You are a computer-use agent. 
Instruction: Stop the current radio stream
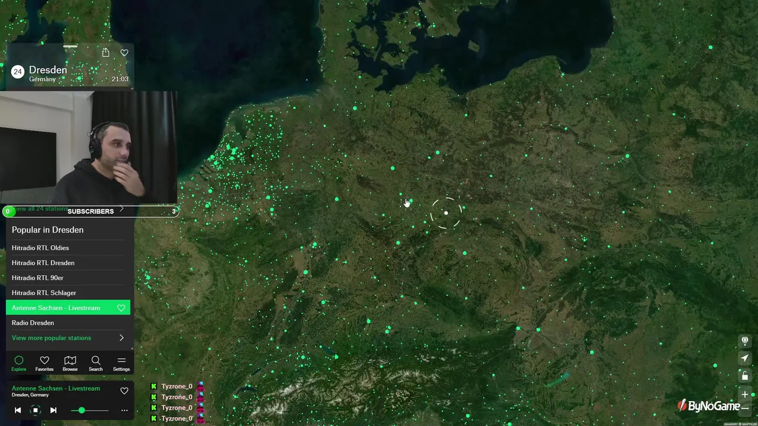[36, 410]
